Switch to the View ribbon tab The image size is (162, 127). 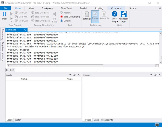(x=31, y=8)
